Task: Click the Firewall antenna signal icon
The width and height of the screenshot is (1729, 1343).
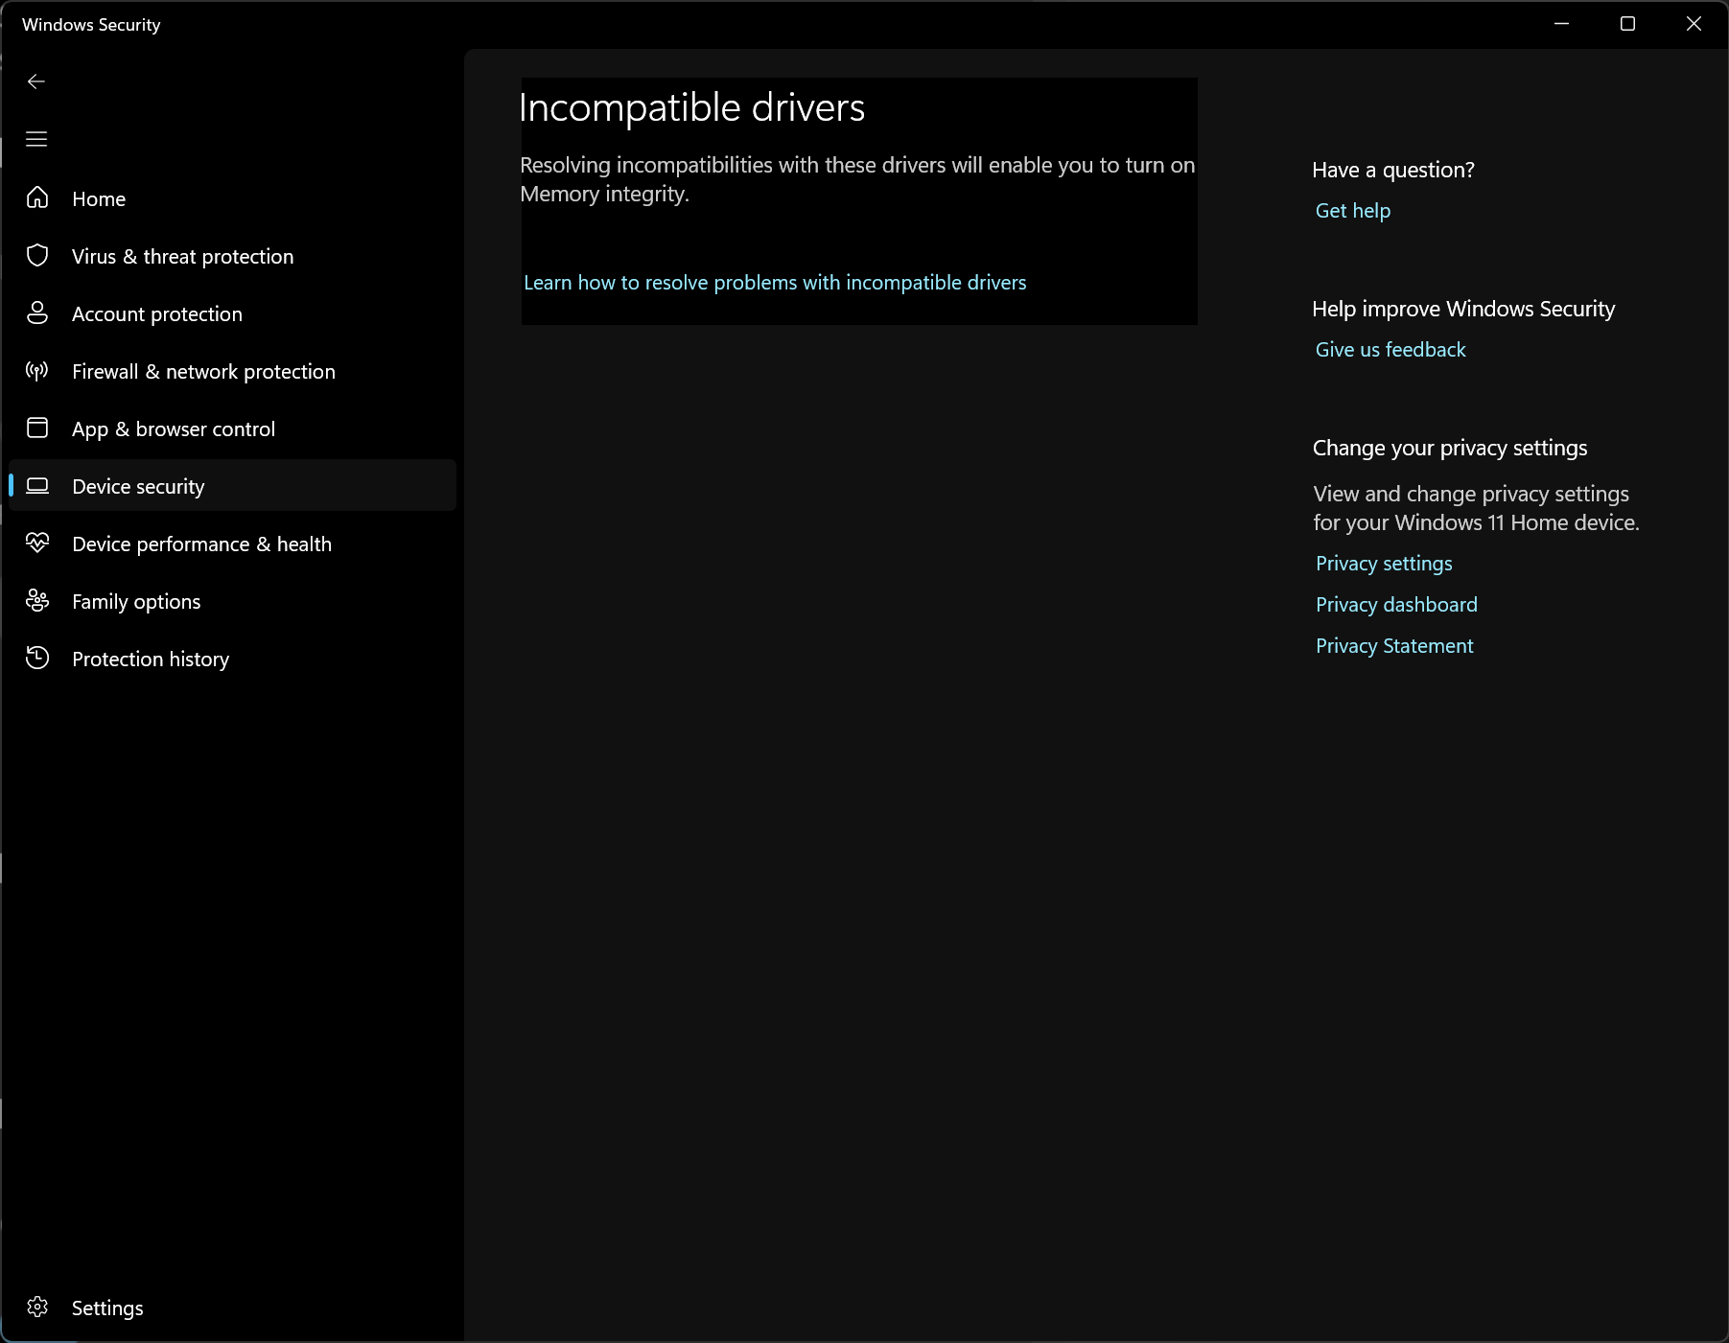Action: click(37, 370)
